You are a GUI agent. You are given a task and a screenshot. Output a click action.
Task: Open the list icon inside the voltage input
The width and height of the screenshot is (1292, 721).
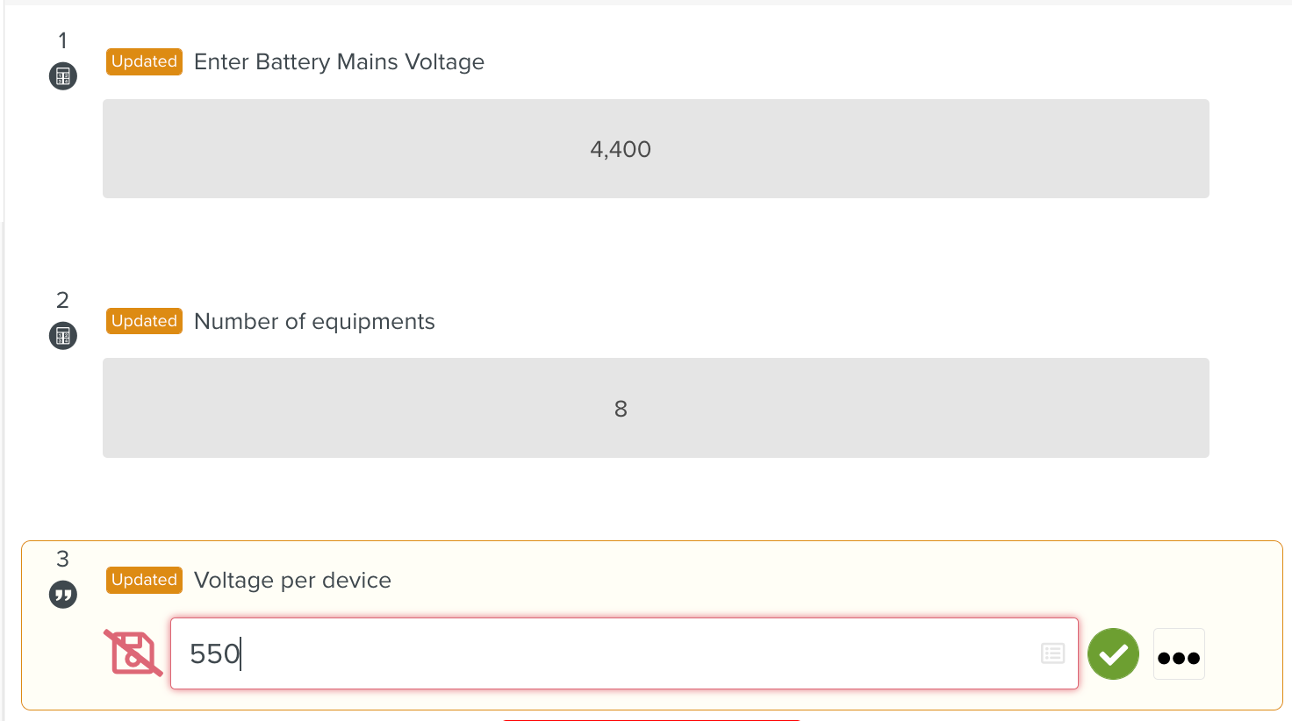(x=1052, y=653)
